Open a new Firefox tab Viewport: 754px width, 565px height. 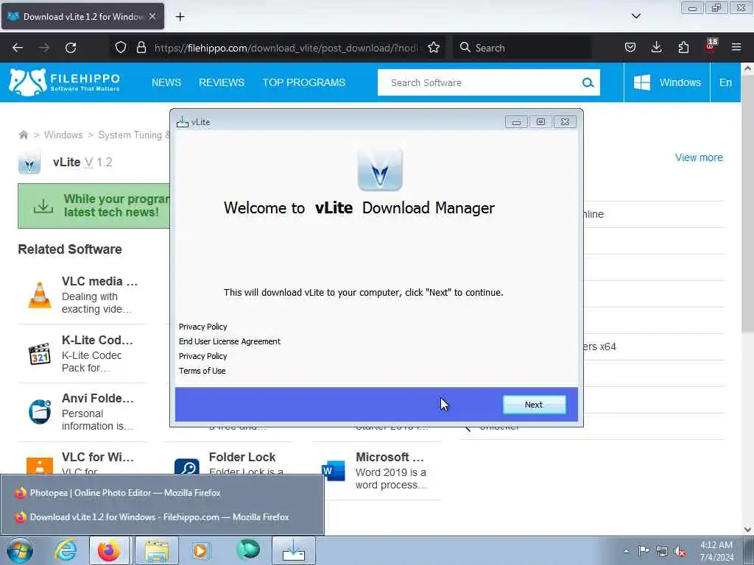click(180, 17)
